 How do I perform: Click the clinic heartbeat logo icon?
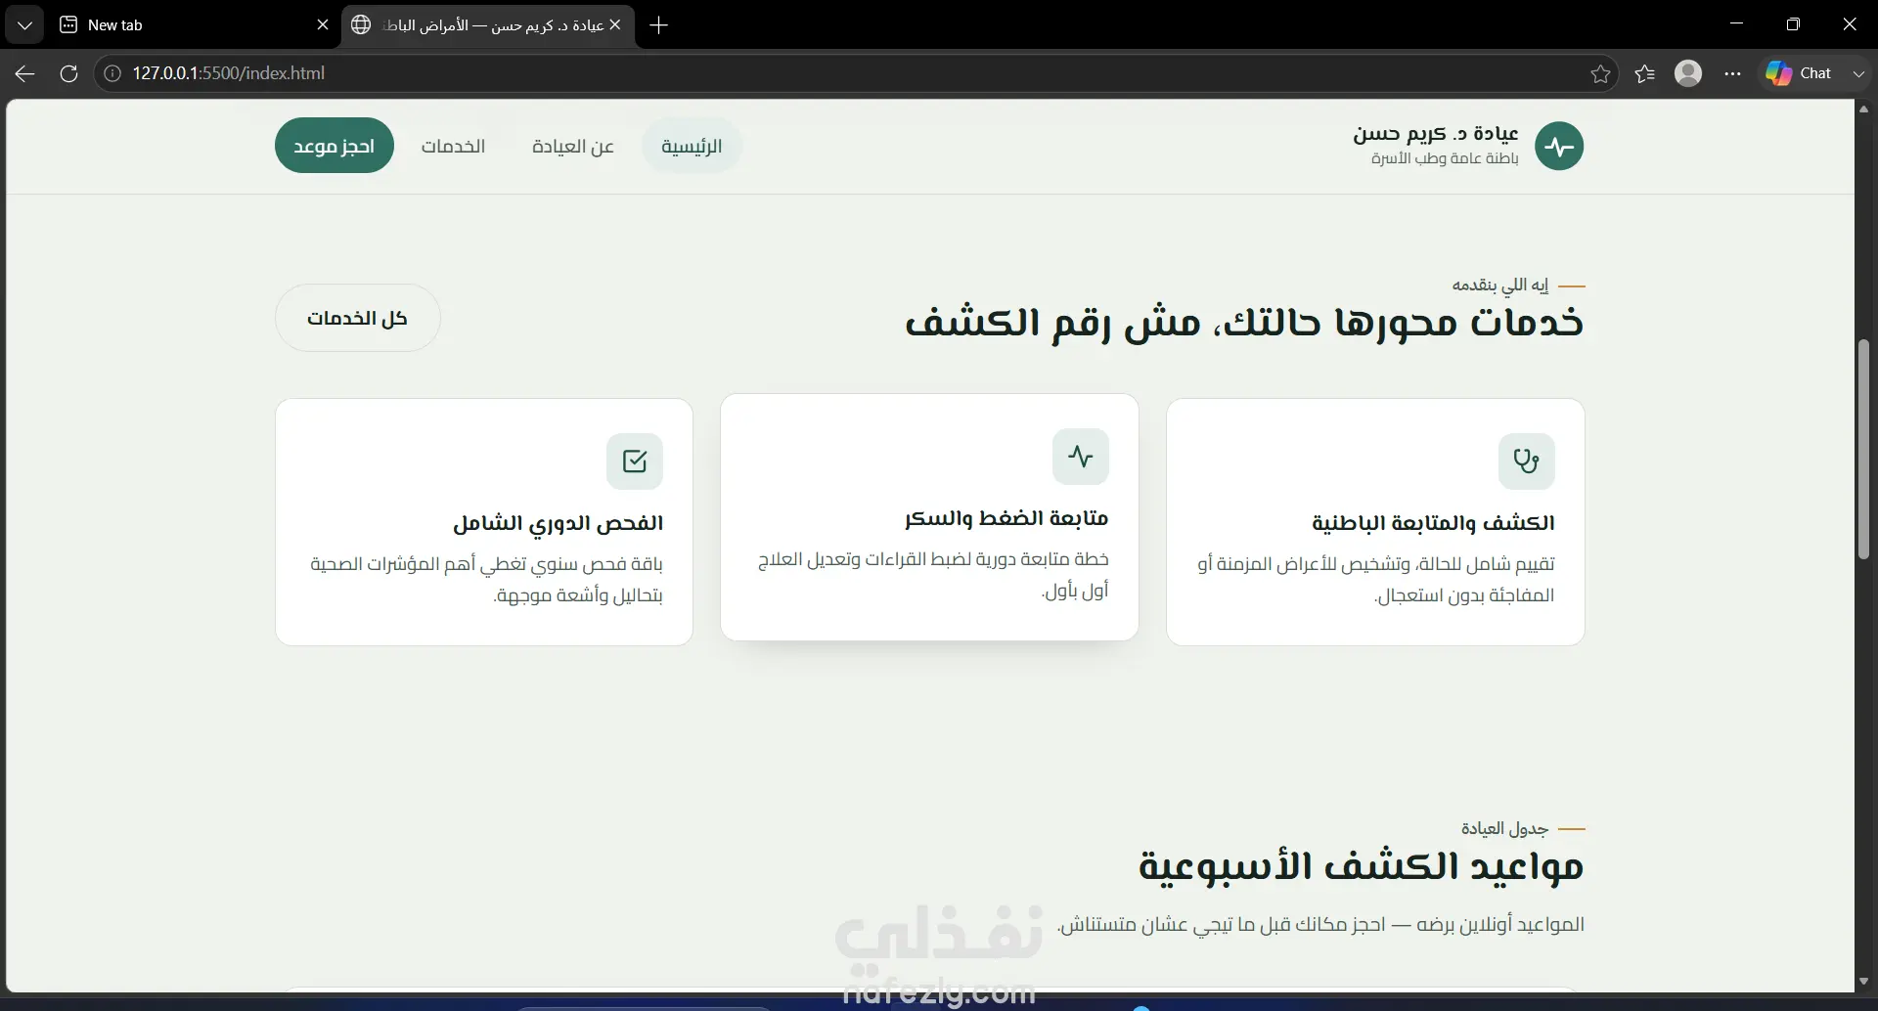1559,147
